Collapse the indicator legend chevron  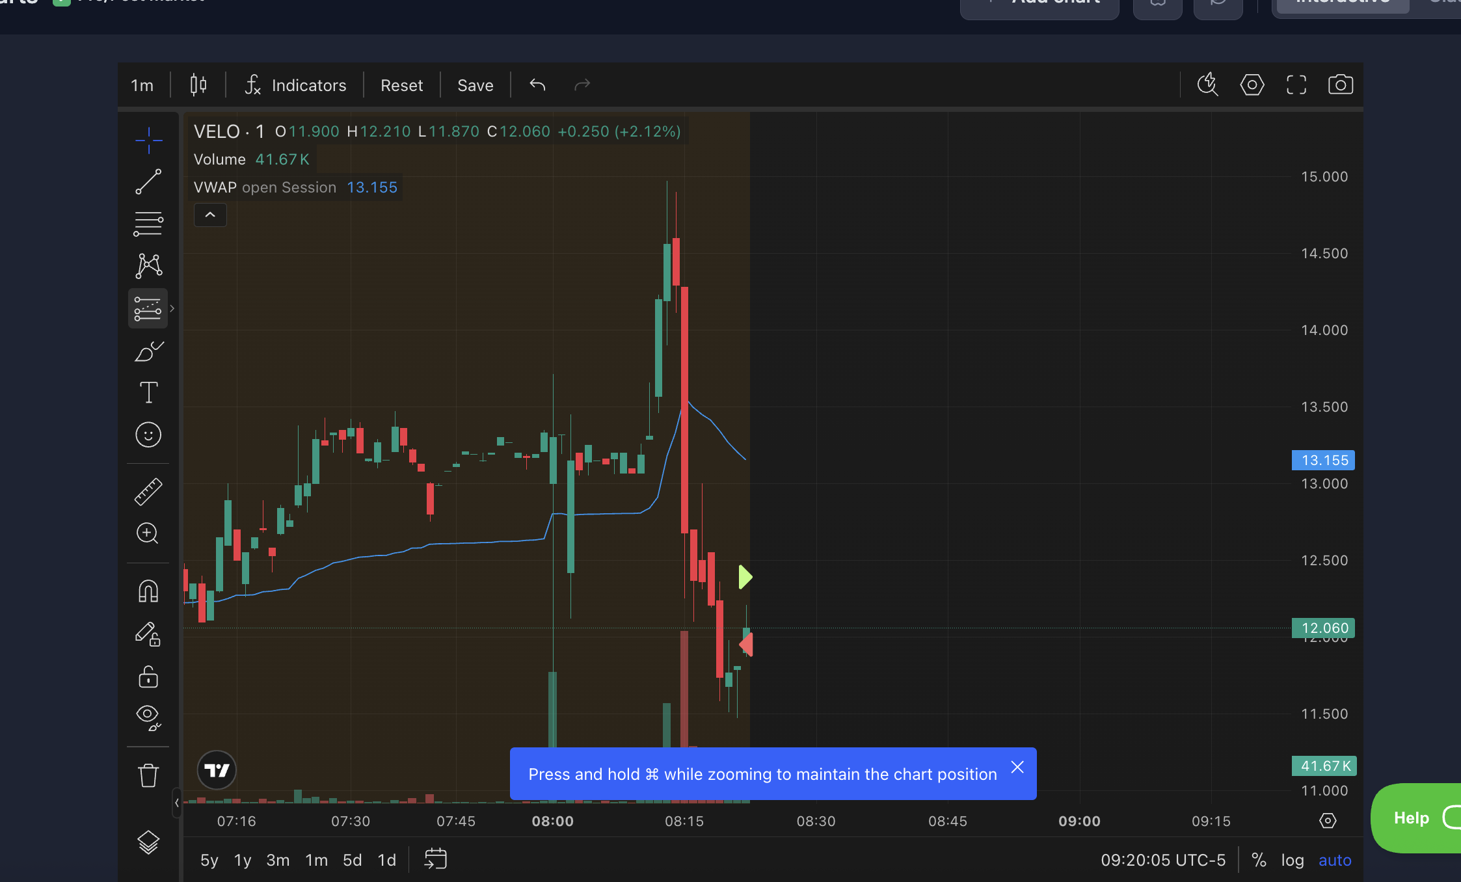(210, 215)
